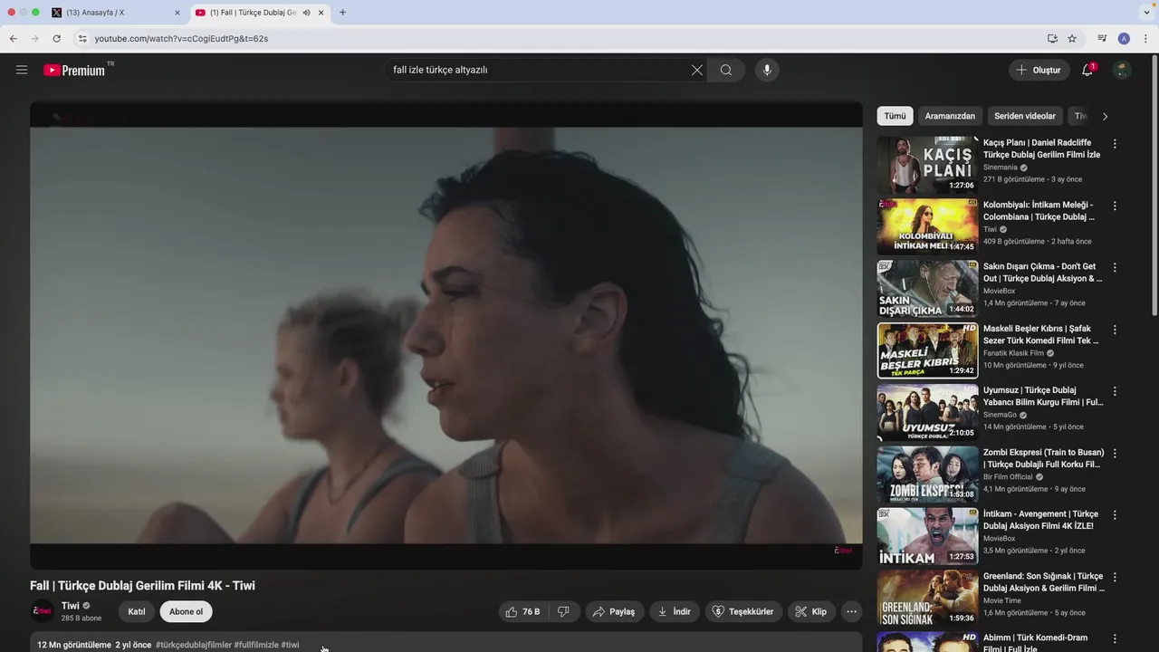The image size is (1159, 652).
Task: Start voice search with microphone icon
Action: tap(767, 70)
